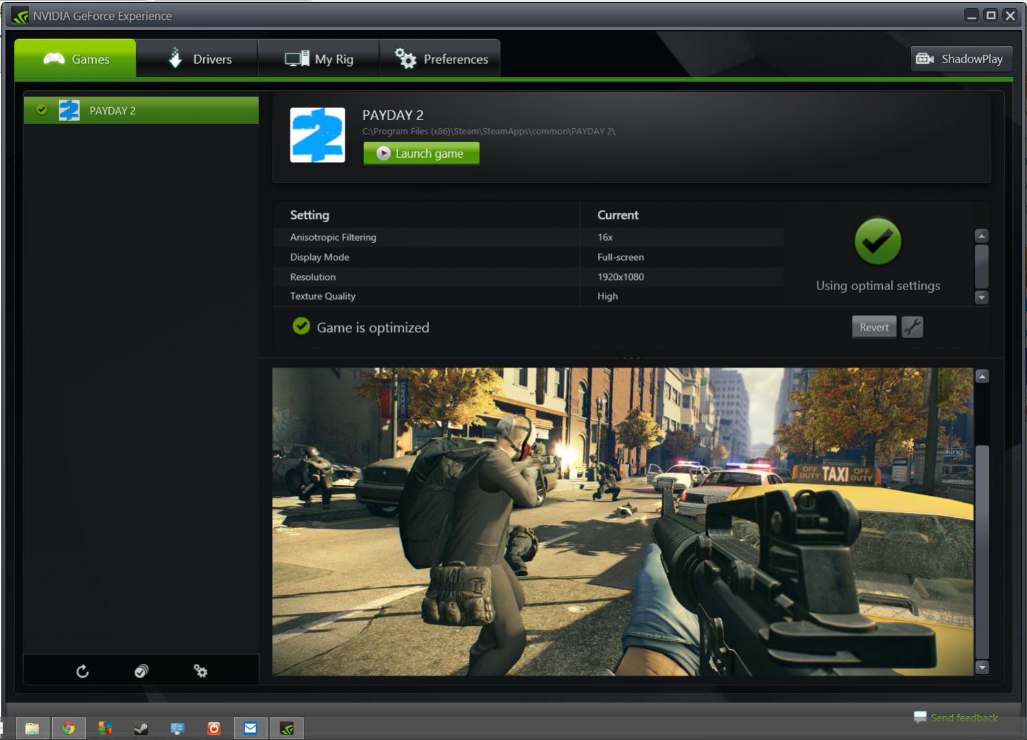This screenshot has width=1027, height=740.
Task: Close the GeForce Experience window
Action: (1010, 15)
